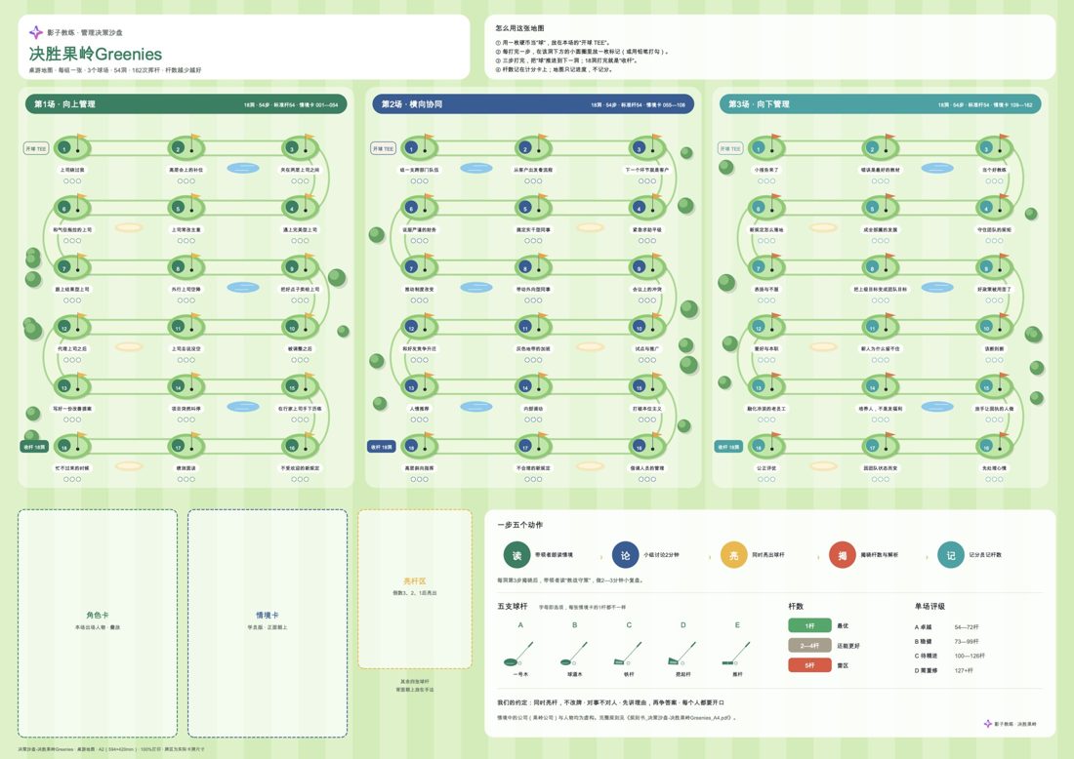The width and height of the screenshot is (1074, 759).
Task: Click the purple star logo beside 影子教练 heading
Action: 35,32
